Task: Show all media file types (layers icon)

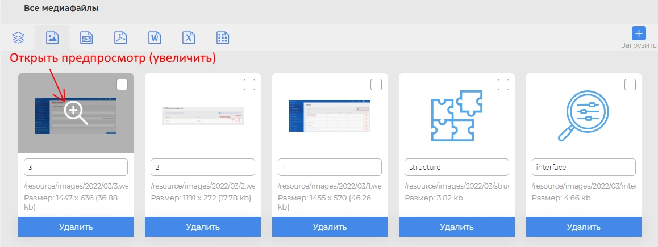Action: coord(18,38)
